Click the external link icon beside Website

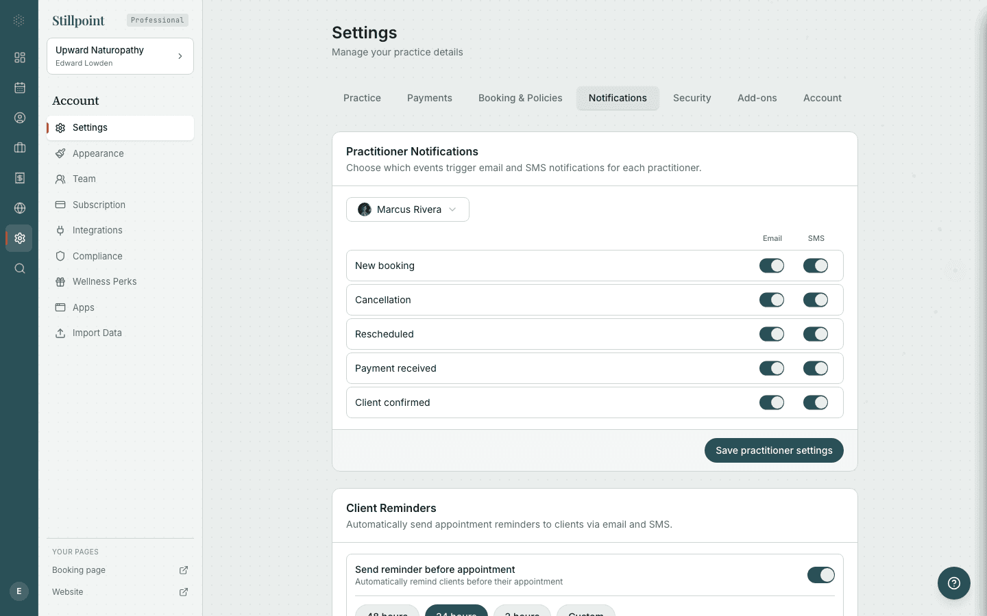pos(184,592)
